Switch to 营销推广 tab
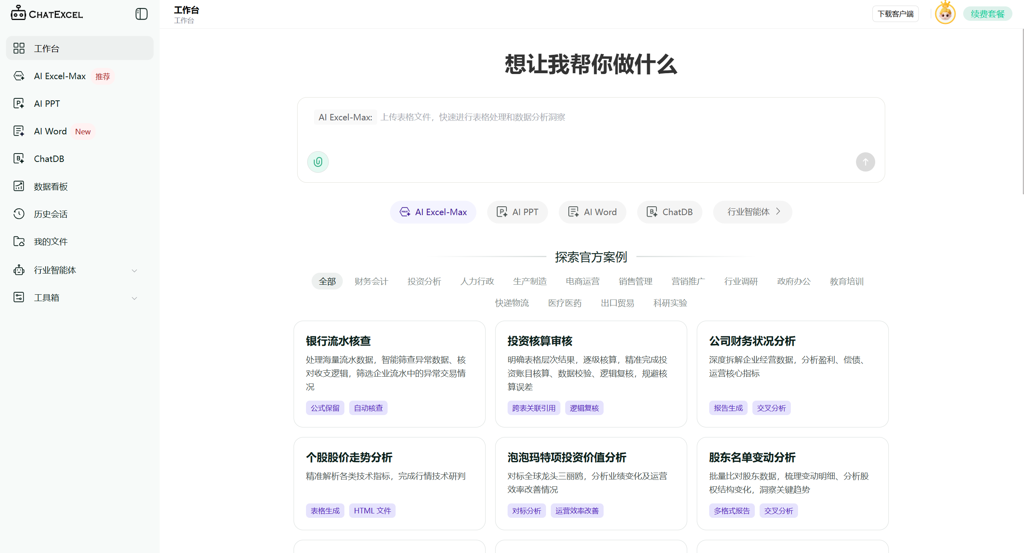The image size is (1024, 553). pos(688,281)
